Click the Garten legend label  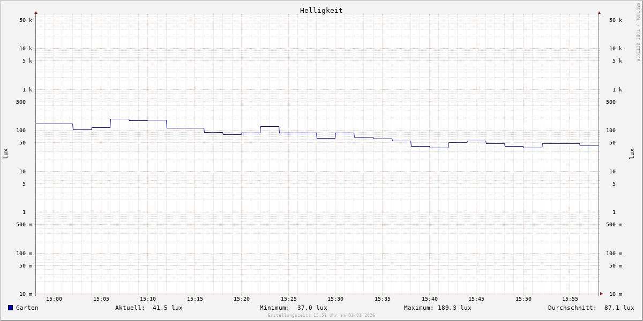[27, 308]
